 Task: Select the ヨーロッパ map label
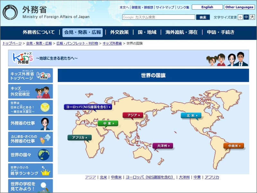point(88,107)
